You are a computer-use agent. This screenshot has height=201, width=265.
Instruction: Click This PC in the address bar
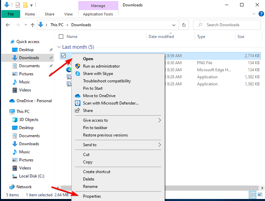[57, 25]
